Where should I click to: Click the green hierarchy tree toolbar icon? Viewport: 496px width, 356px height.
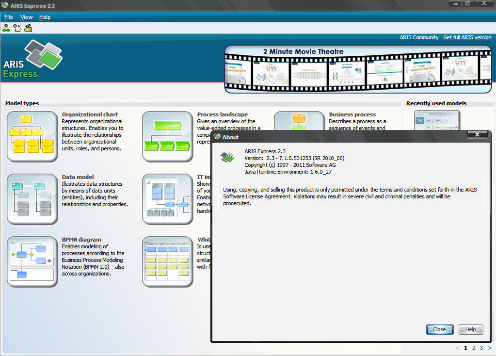pos(6,28)
